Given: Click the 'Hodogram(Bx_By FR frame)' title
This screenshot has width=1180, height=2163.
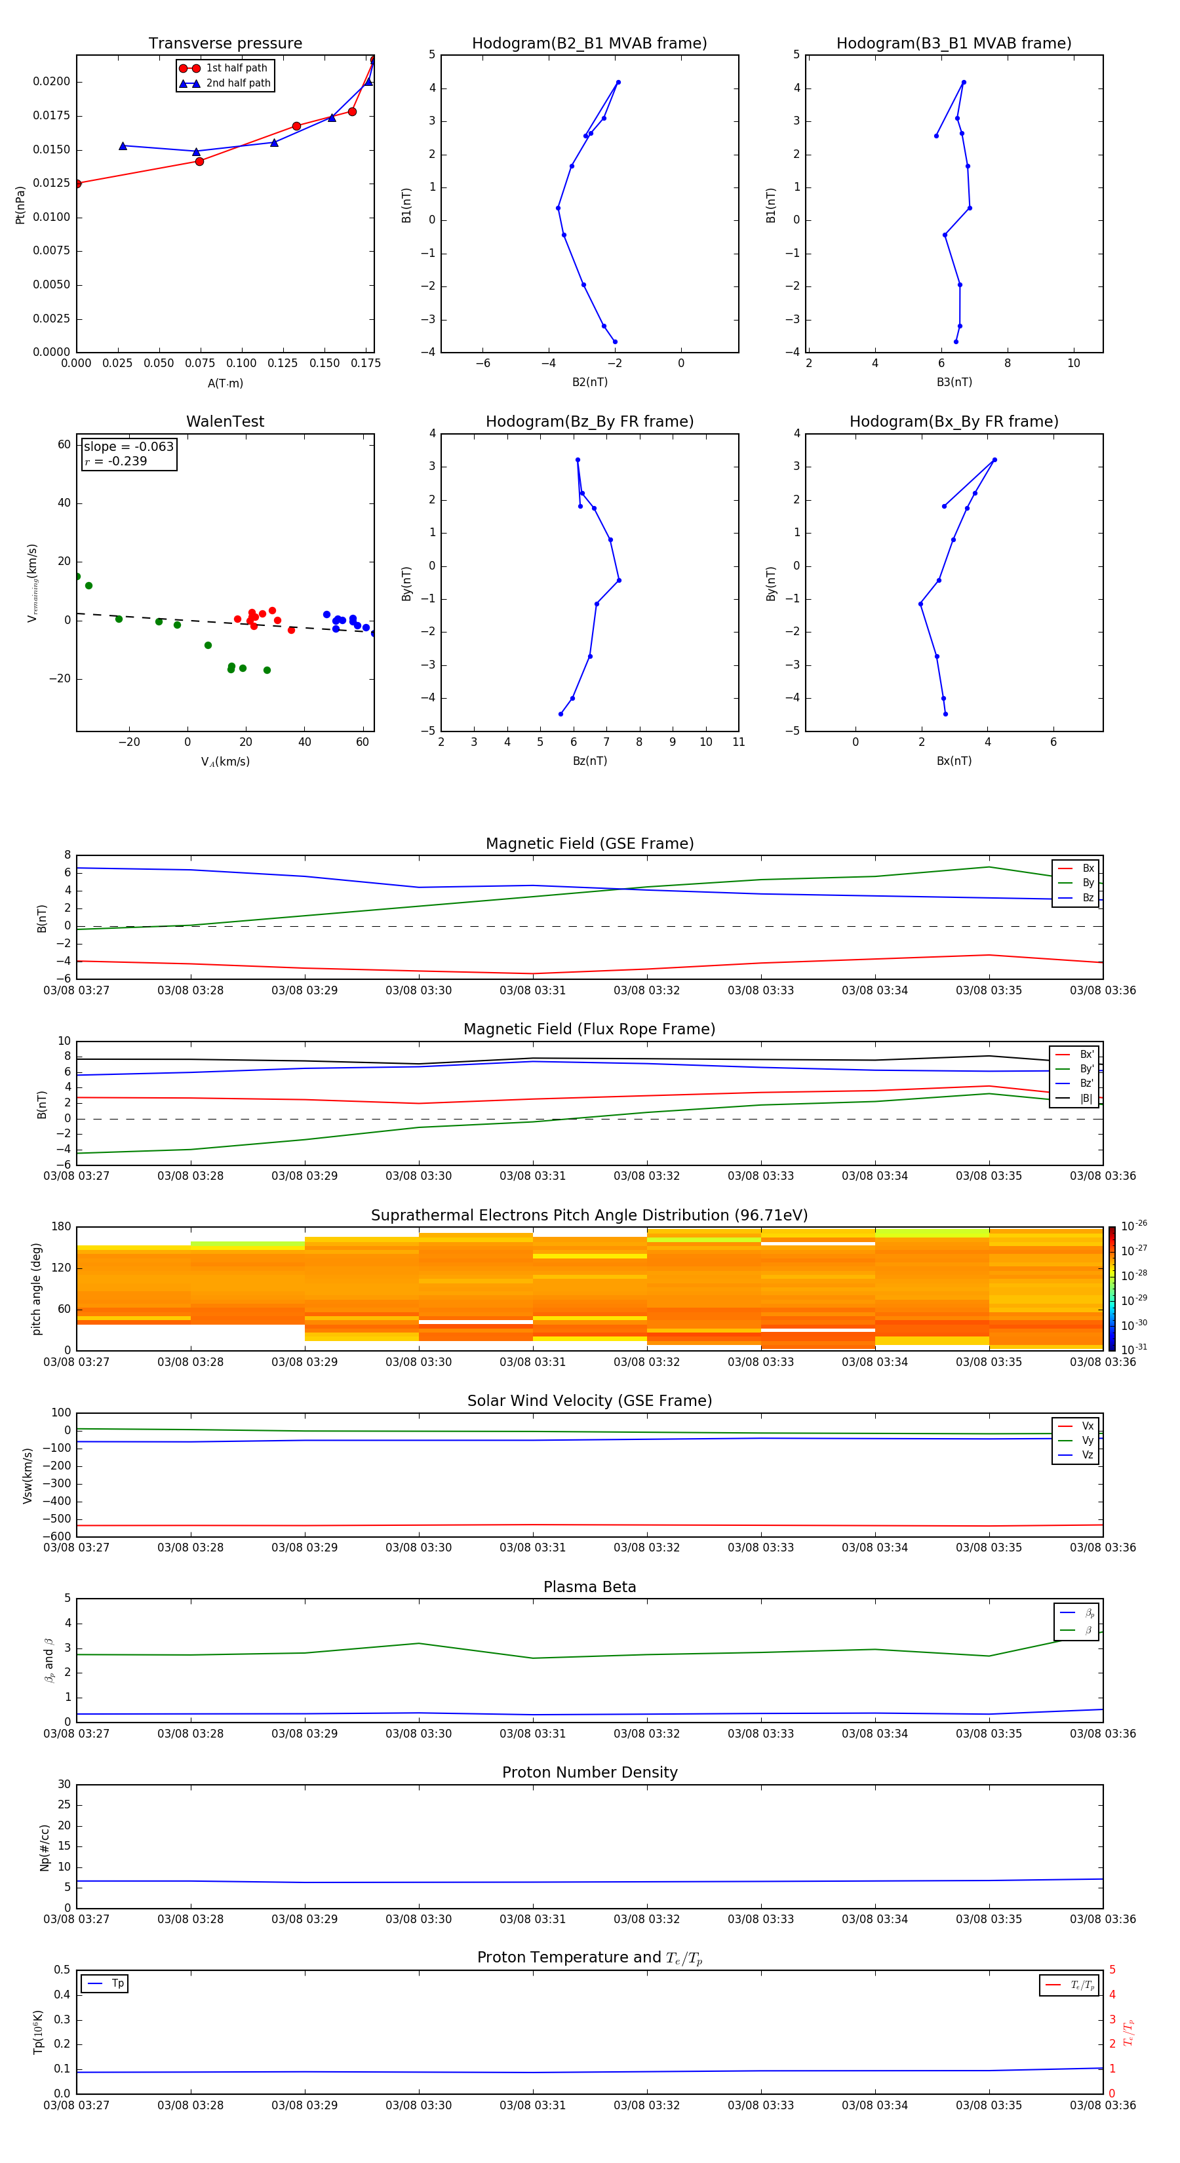Looking at the screenshot, I should click(954, 421).
